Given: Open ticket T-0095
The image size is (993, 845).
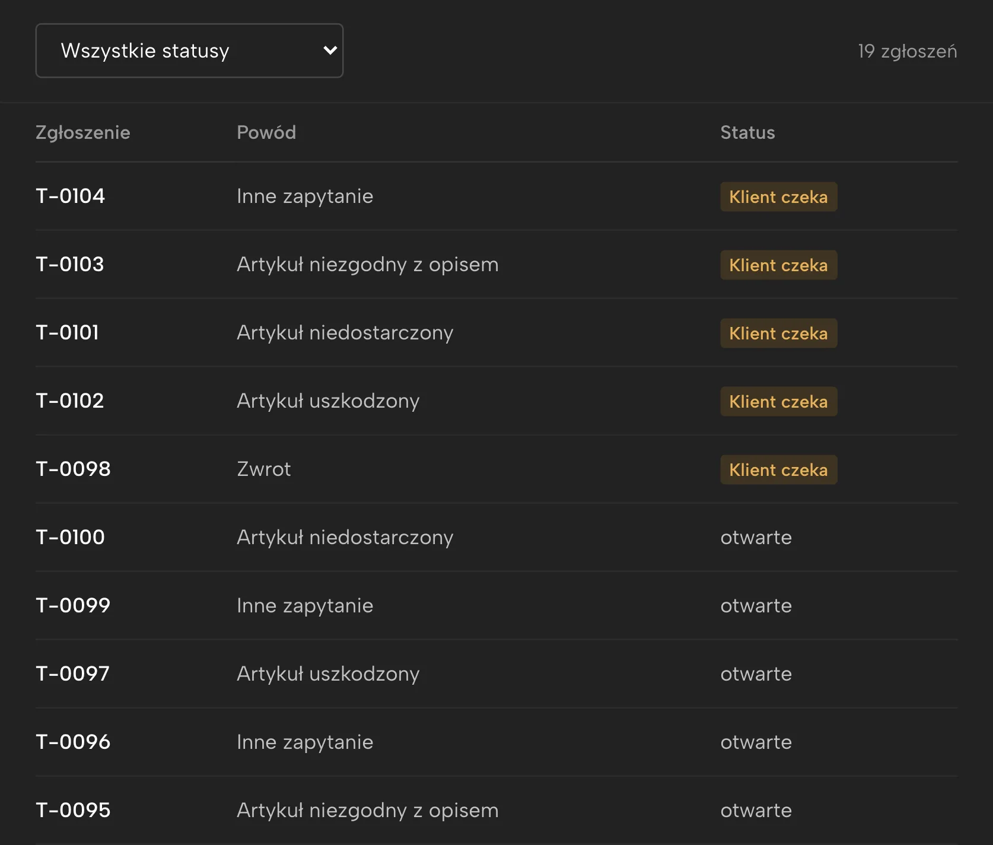Looking at the screenshot, I should coord(73,810).
